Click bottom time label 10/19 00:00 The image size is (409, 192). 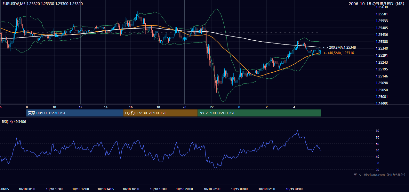(239, 189)
